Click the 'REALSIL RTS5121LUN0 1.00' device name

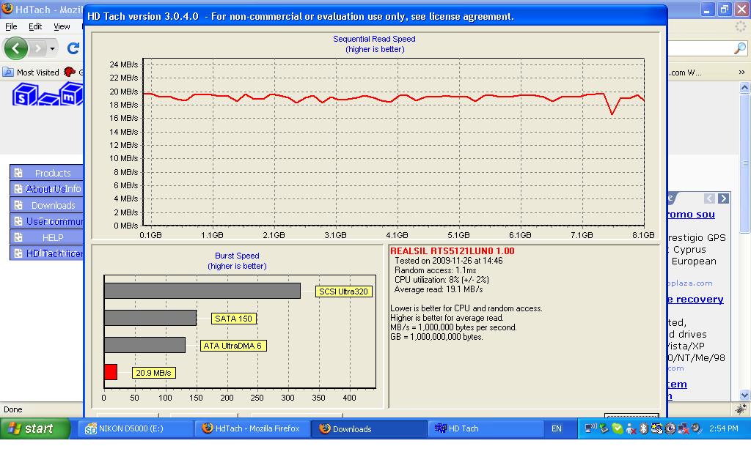(452, 250)
